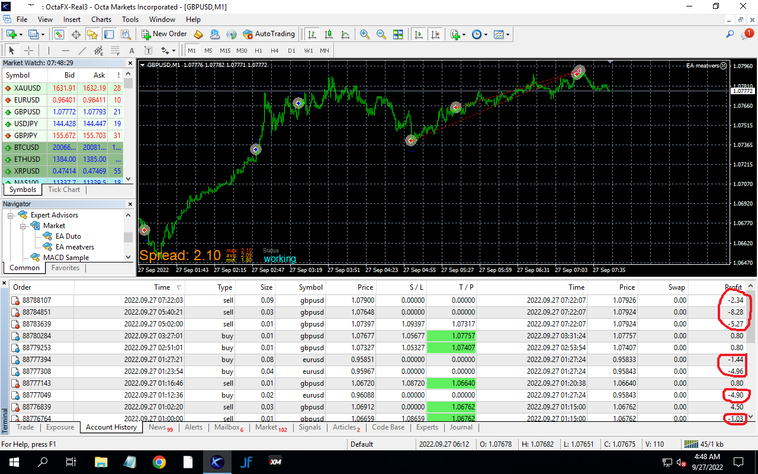This screenshot has width=758, height=474.
Task: Open Chrome from the Windows taskbar
Action: (159, 462)
